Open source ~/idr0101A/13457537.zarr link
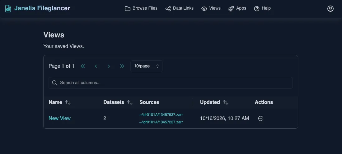The width and height of the screenshot is (342, 154). [x=161, y=115]
